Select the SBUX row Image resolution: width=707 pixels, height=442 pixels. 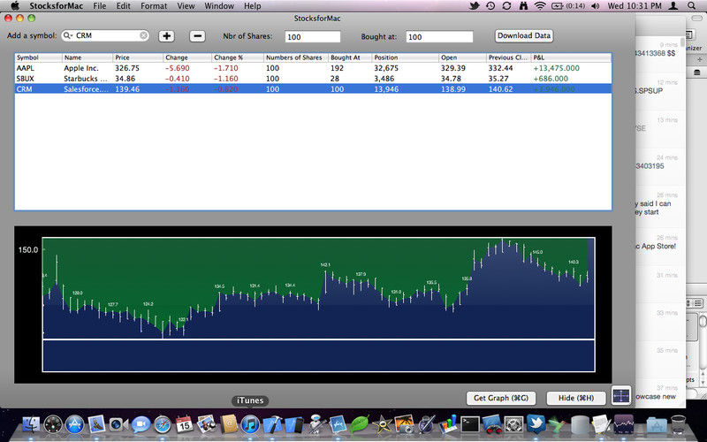313,79
